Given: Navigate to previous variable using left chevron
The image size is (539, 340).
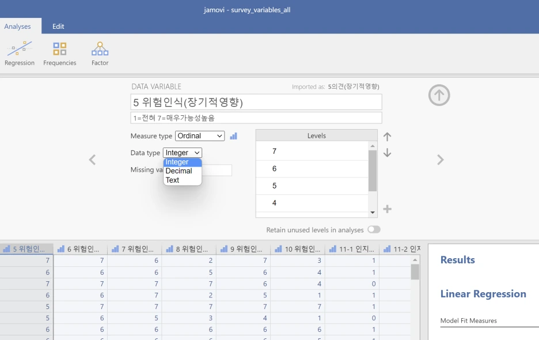Looking at the screenshot, I should click(92, 160).
